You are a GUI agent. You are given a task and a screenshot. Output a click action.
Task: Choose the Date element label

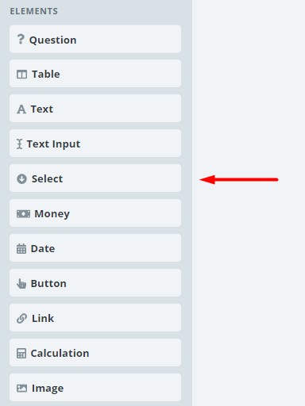tap(43, 249)
